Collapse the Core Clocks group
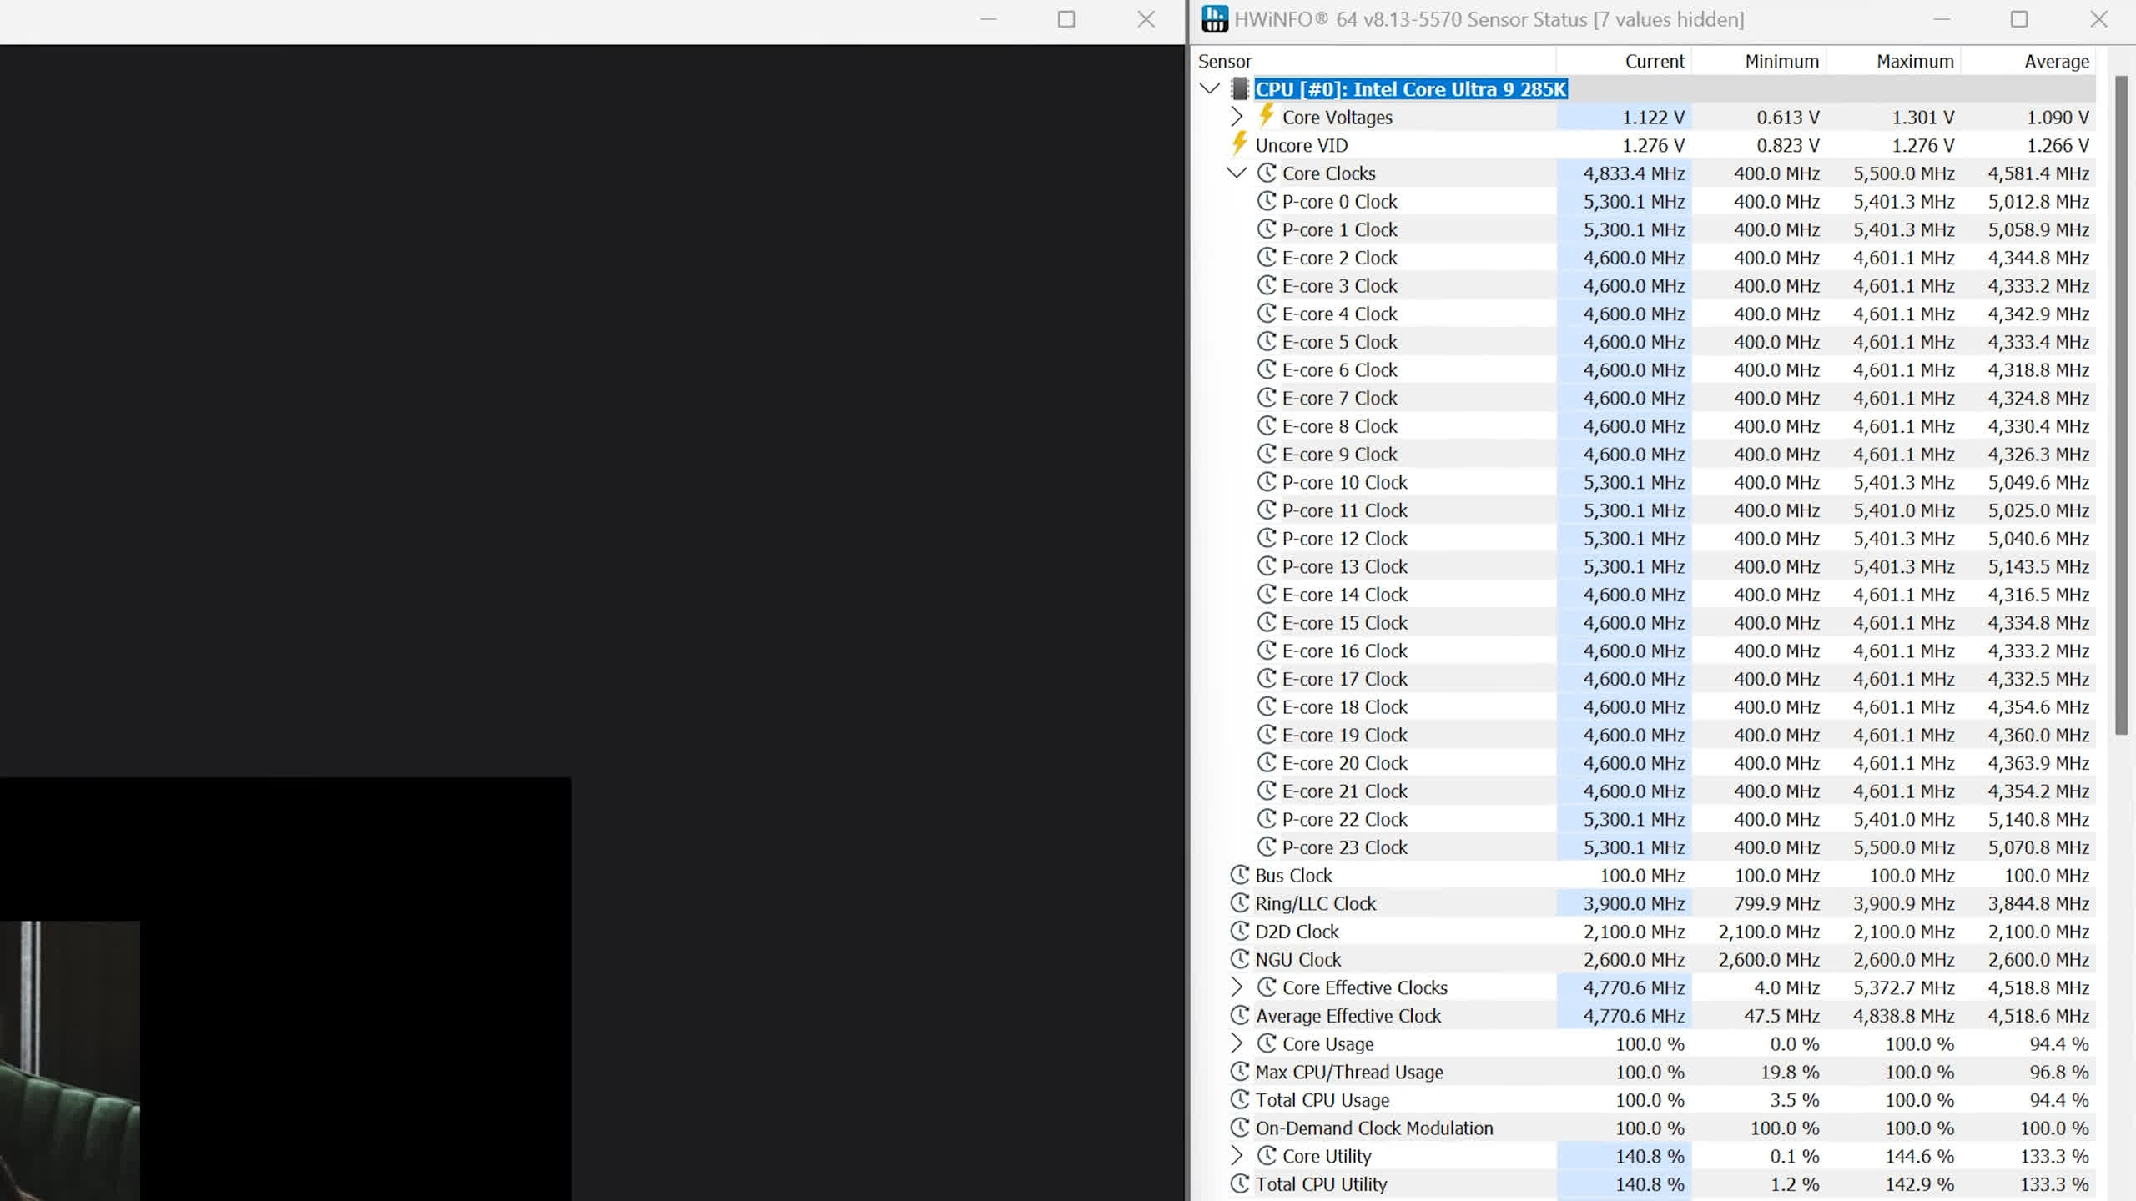Image resolution: width=2136 pixels, height=1201 pixels. [x=1237, y=173]
